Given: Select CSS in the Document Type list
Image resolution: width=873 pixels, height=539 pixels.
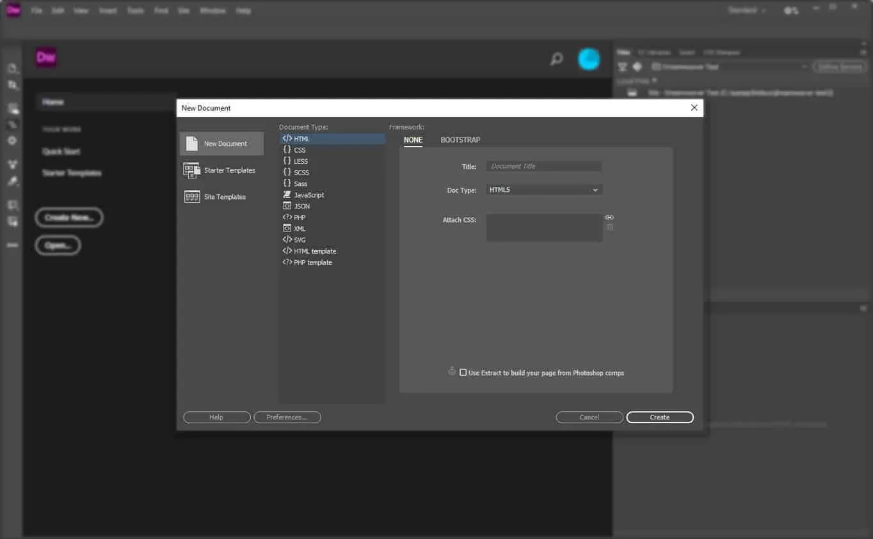Looking at the screenshot, I should click(300, 150).
